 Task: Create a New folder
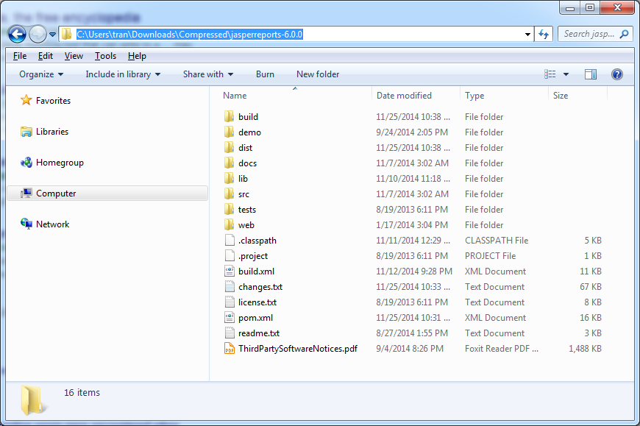click(x=318, y=74)
